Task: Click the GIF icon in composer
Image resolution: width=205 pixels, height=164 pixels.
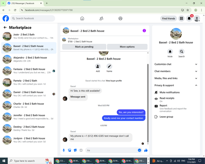Action: pos(81,150)
